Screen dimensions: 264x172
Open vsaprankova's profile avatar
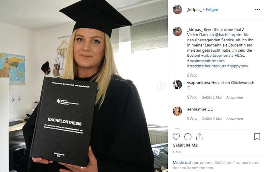177,85
